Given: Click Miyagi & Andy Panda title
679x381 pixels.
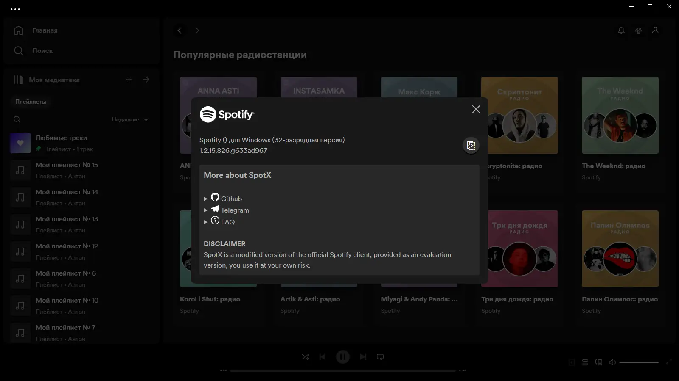Looking at the screenshot, I should coord(419,299).
